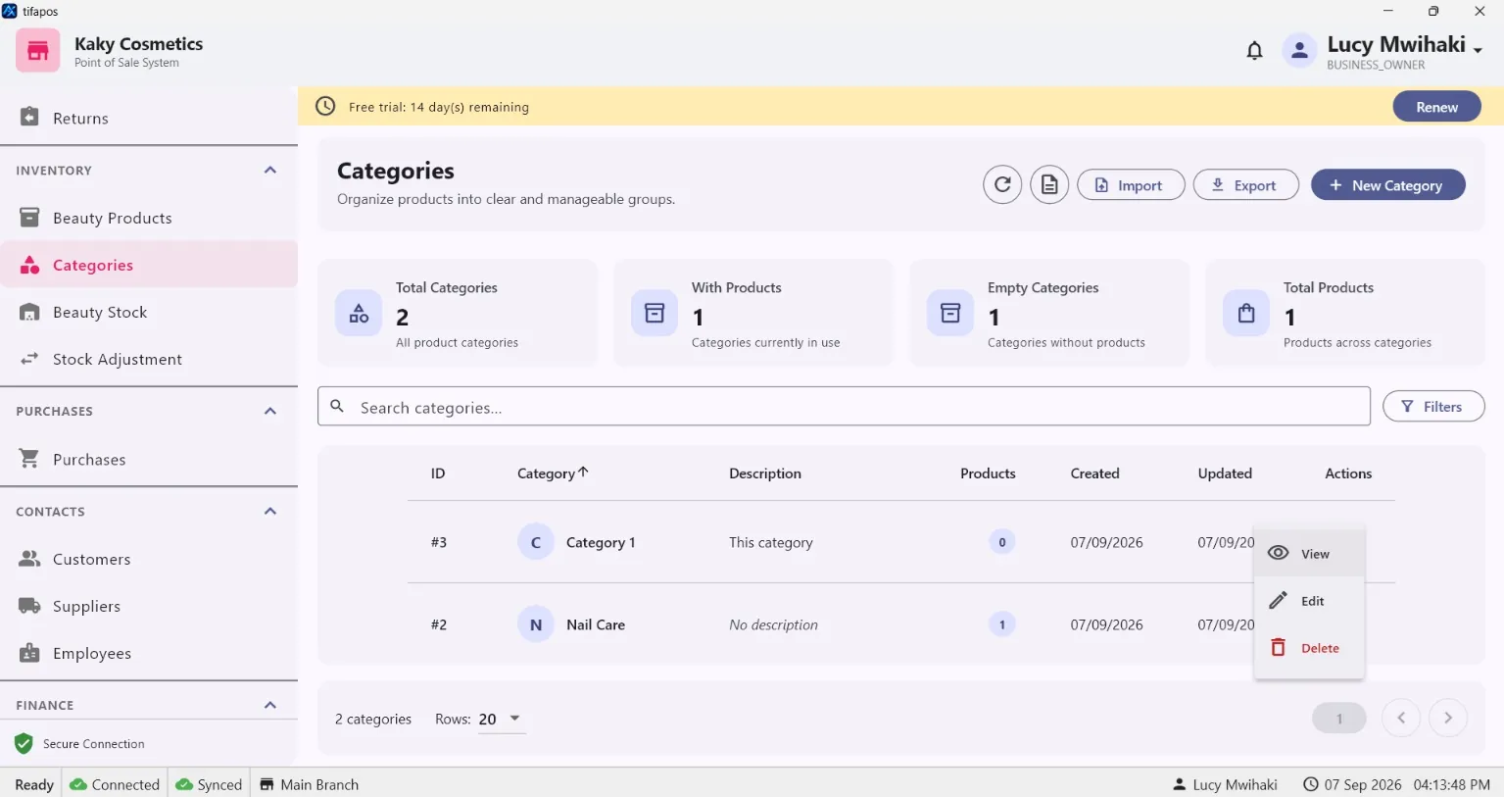Screen dimensions: 1504x797
Task: Click the Total Categories card icon
Action: coord(359,313)
